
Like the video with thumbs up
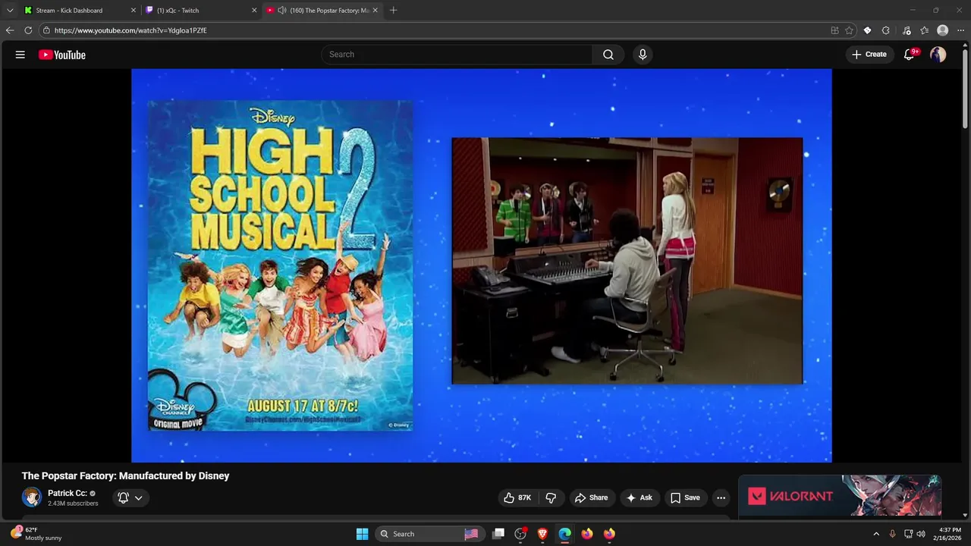517,497
